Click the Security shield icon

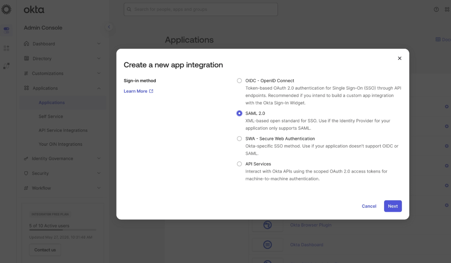(26, 173)
